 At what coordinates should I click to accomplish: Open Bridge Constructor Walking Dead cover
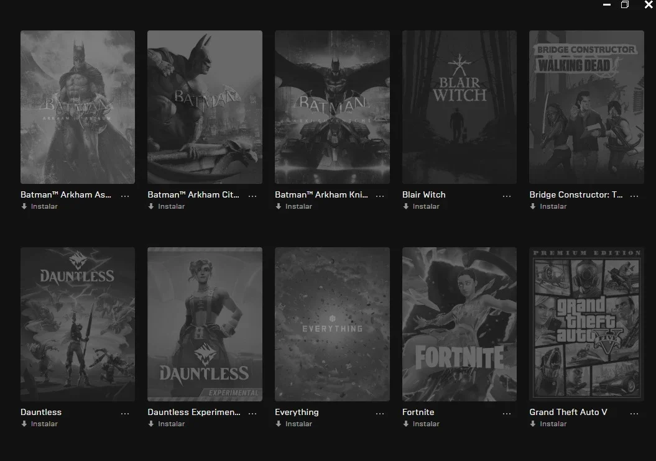pyautogui.click(x=586, y=107)
